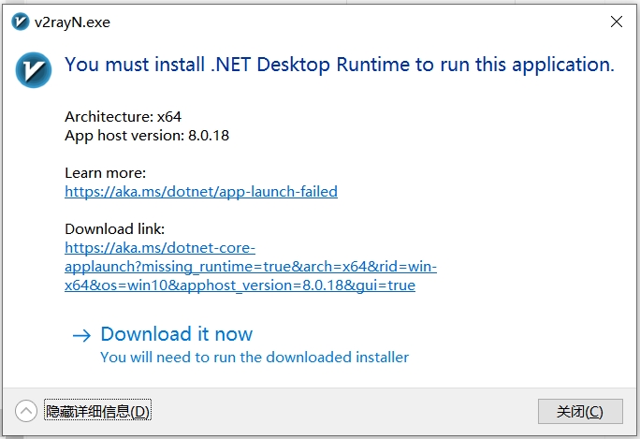Collapse details with the circular chevron icon
The width and height of the screenshot is (640, 439).
[x=27, y=411]
